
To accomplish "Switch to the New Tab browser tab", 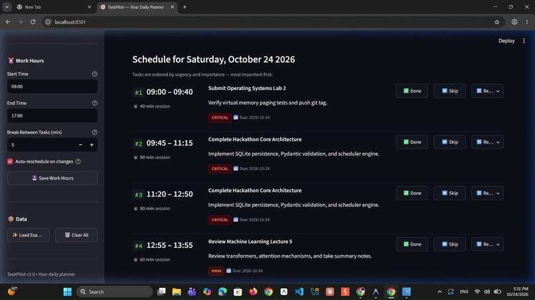I will 50,7.
